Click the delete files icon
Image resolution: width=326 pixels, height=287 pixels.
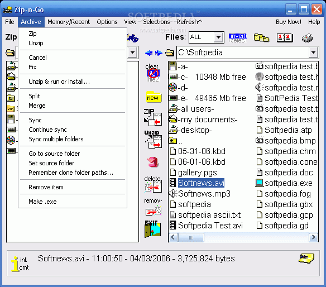(153, 184)
